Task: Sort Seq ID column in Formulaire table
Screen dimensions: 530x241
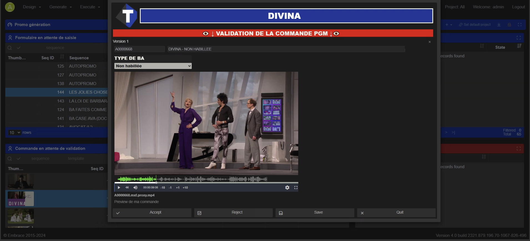Action: (x=62, y=57)
